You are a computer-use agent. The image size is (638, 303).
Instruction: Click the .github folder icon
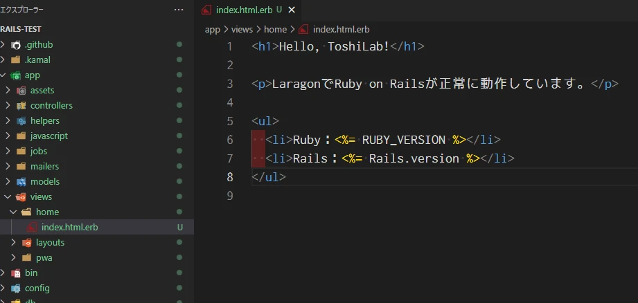[x=16, y=45]
